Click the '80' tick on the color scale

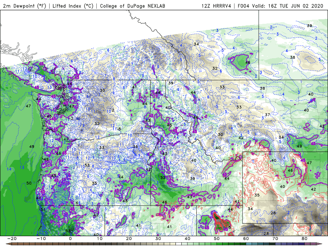[x=305, y=239]
